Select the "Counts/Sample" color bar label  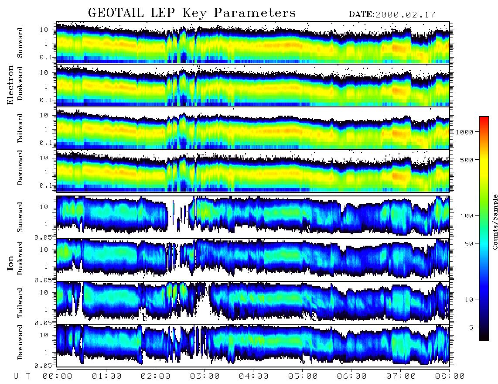point(495,222)
